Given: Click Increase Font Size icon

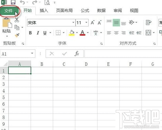Looking at the screenshot, I should point(93,22).
